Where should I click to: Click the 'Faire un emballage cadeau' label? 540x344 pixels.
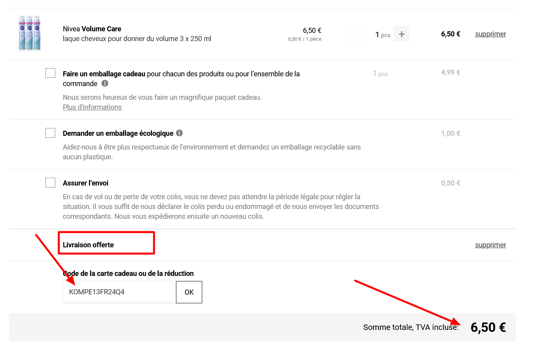pos(104,74)
